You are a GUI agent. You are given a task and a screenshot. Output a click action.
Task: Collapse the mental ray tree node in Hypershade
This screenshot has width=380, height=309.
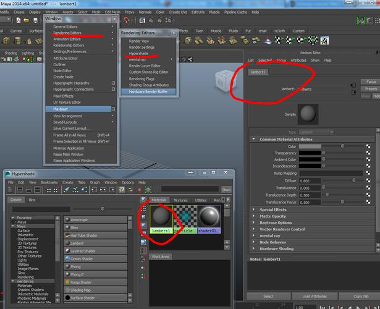(x=13, y=281)
